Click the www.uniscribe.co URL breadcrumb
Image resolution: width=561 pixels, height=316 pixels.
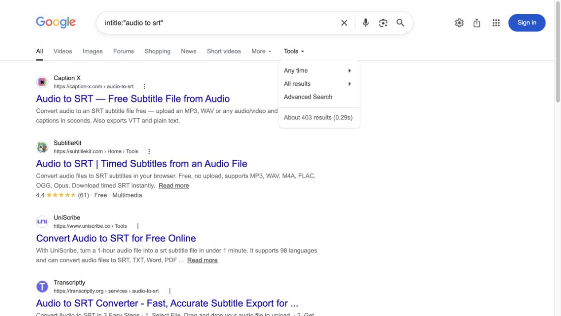click(x=90, y=226)
